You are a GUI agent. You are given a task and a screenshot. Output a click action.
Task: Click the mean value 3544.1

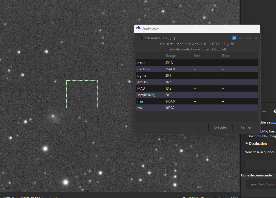pyautogui.click(x=170, y=63)
